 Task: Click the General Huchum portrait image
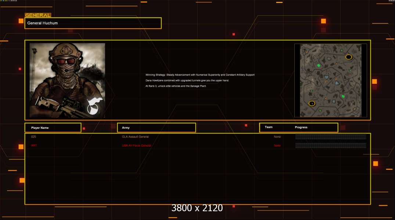[67, 80]
